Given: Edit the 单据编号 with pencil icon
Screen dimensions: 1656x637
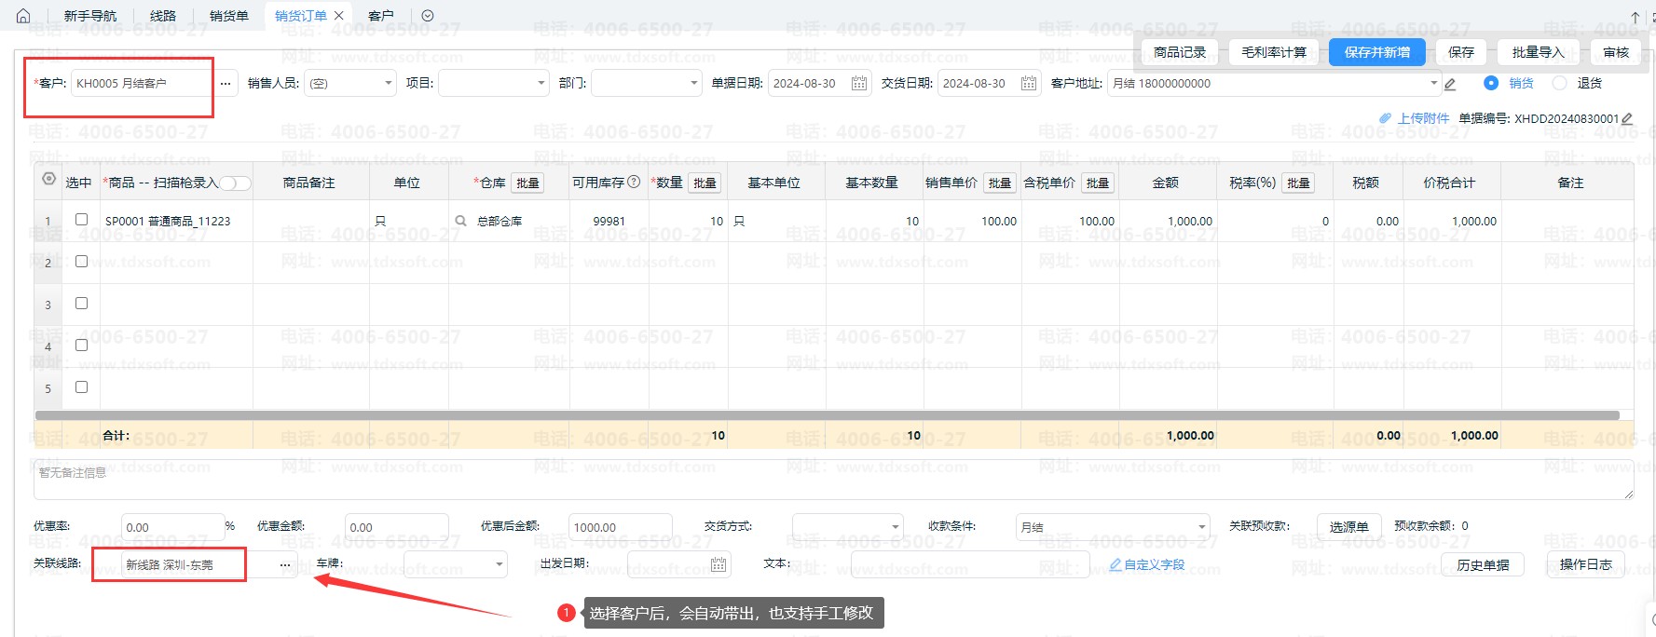Looking at the screenshot, I should point(1627,119).
